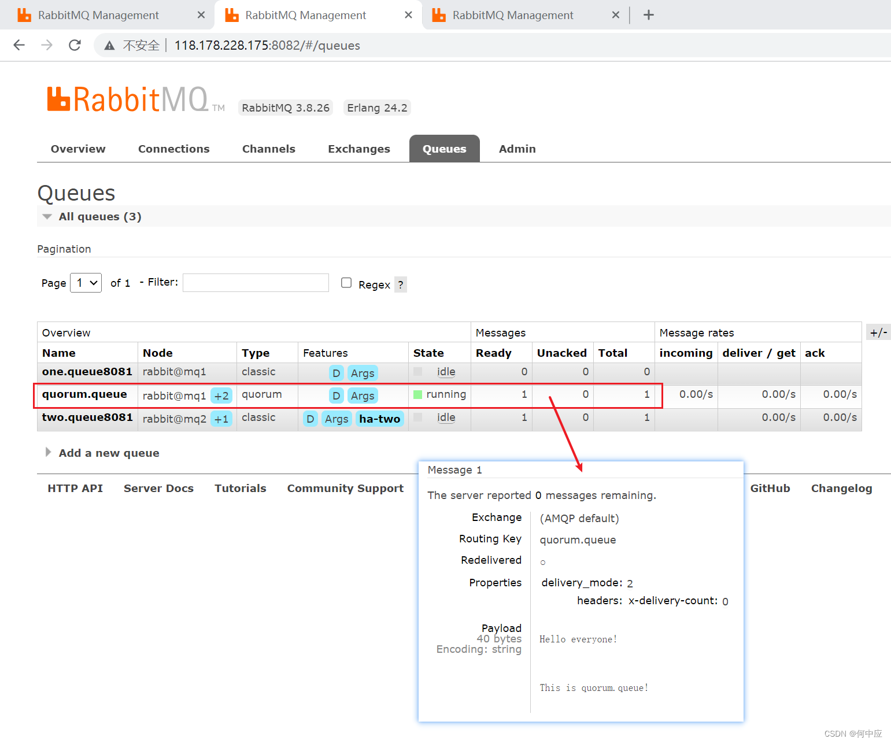This screenshot has width=891, height=743.
Task: Click the Args badge for two.queue8081
Action: [x=337, y=419]
